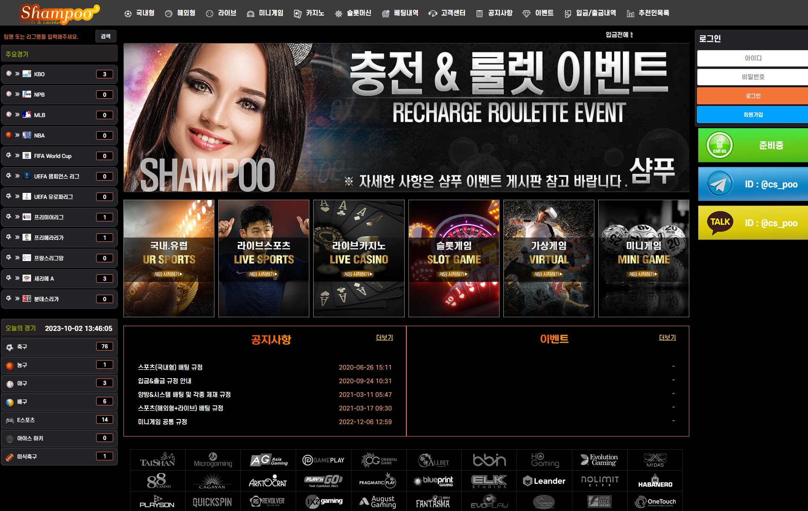Click the Evolution Gaming provider logo

(x=599, y=460)
